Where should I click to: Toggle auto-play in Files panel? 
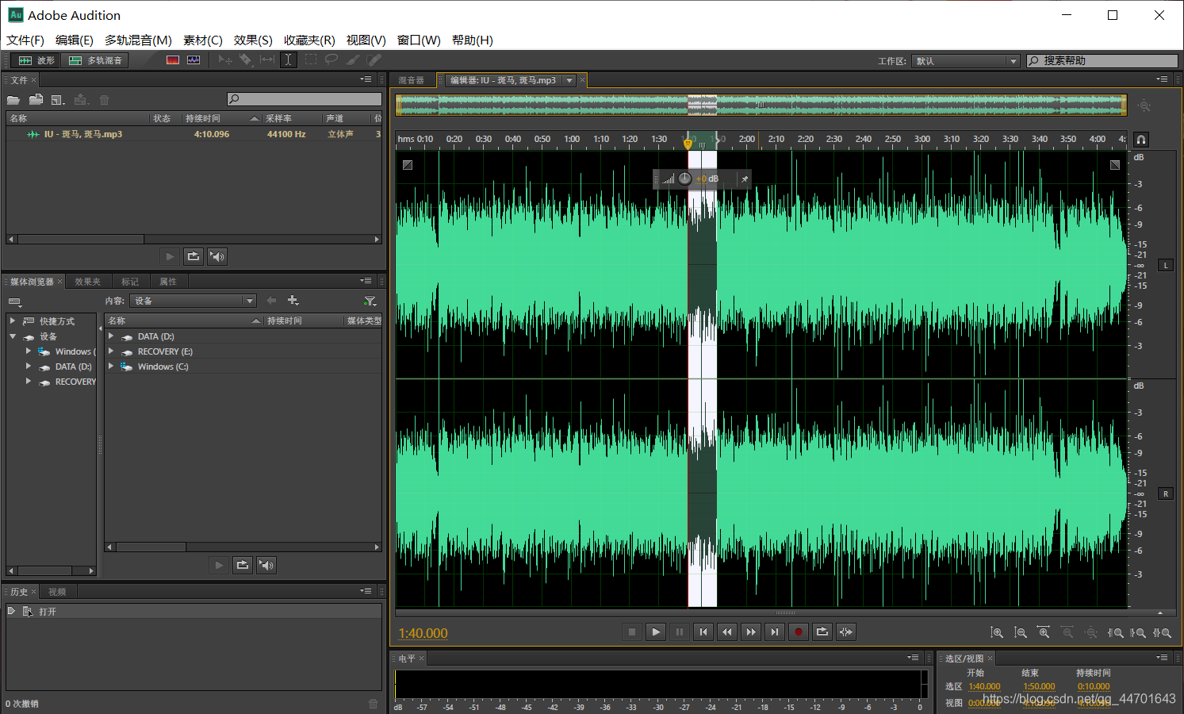(x=217, y=256)
